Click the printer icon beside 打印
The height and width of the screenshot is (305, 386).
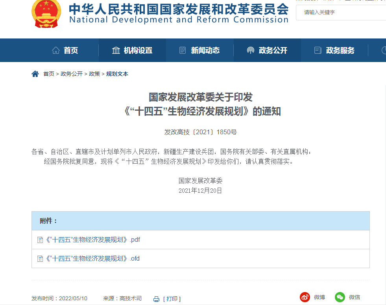click(156, 299)
